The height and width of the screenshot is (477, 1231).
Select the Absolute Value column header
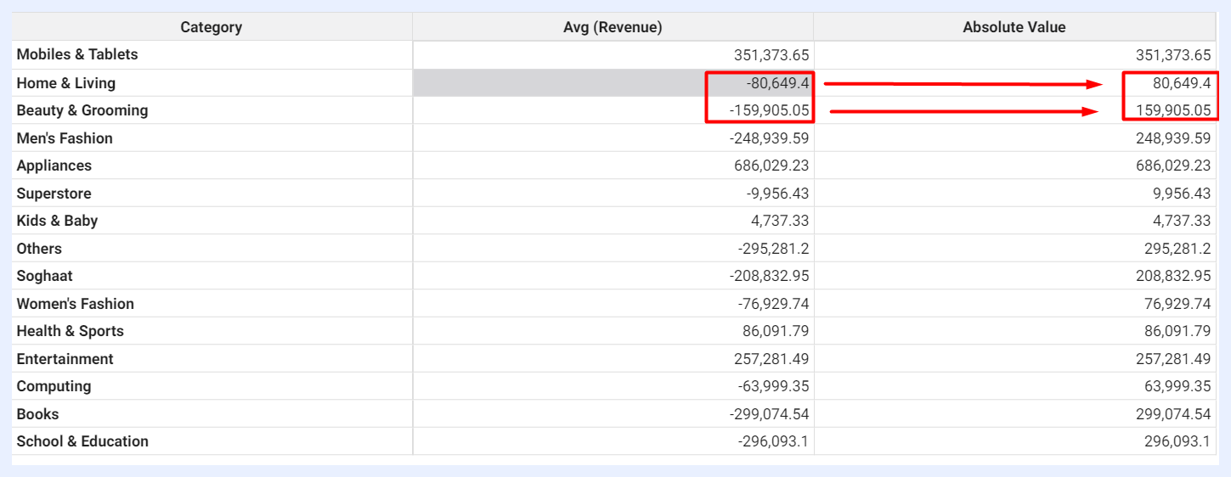click(1015, 27)
